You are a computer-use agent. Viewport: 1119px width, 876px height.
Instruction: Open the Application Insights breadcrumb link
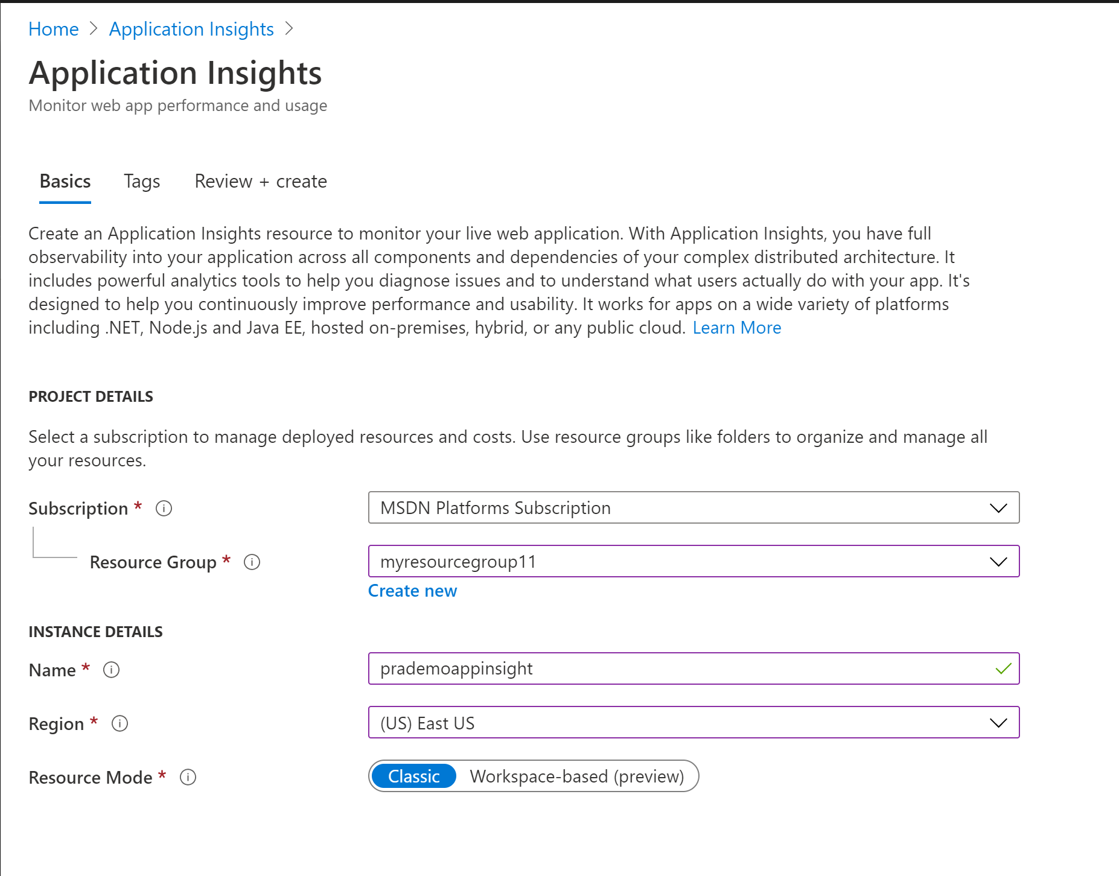pyautogui.click(x=191, y=28)
